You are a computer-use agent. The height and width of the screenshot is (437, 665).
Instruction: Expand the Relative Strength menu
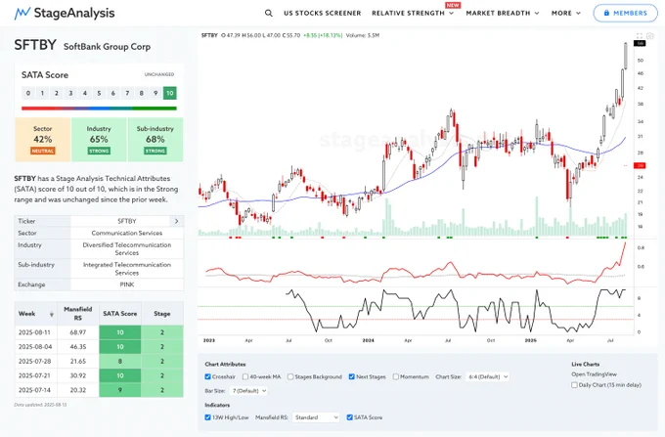[x=413, y=13]
